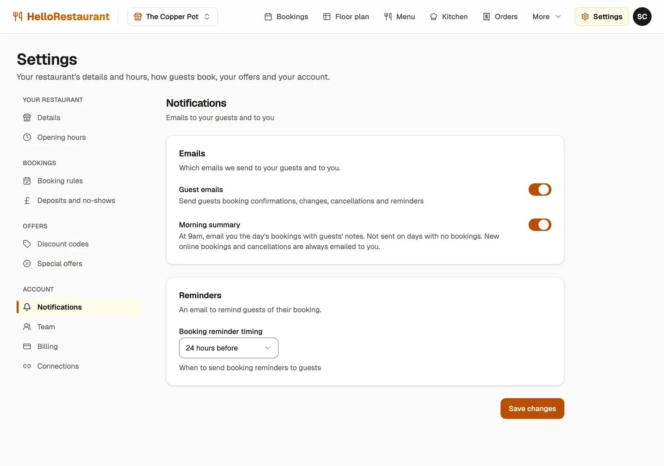Open Discount codes settings
Screen dimensions: 664x466
tap(79, 244)
